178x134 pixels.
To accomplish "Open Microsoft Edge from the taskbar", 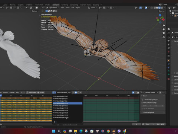I will coord(81,131).
